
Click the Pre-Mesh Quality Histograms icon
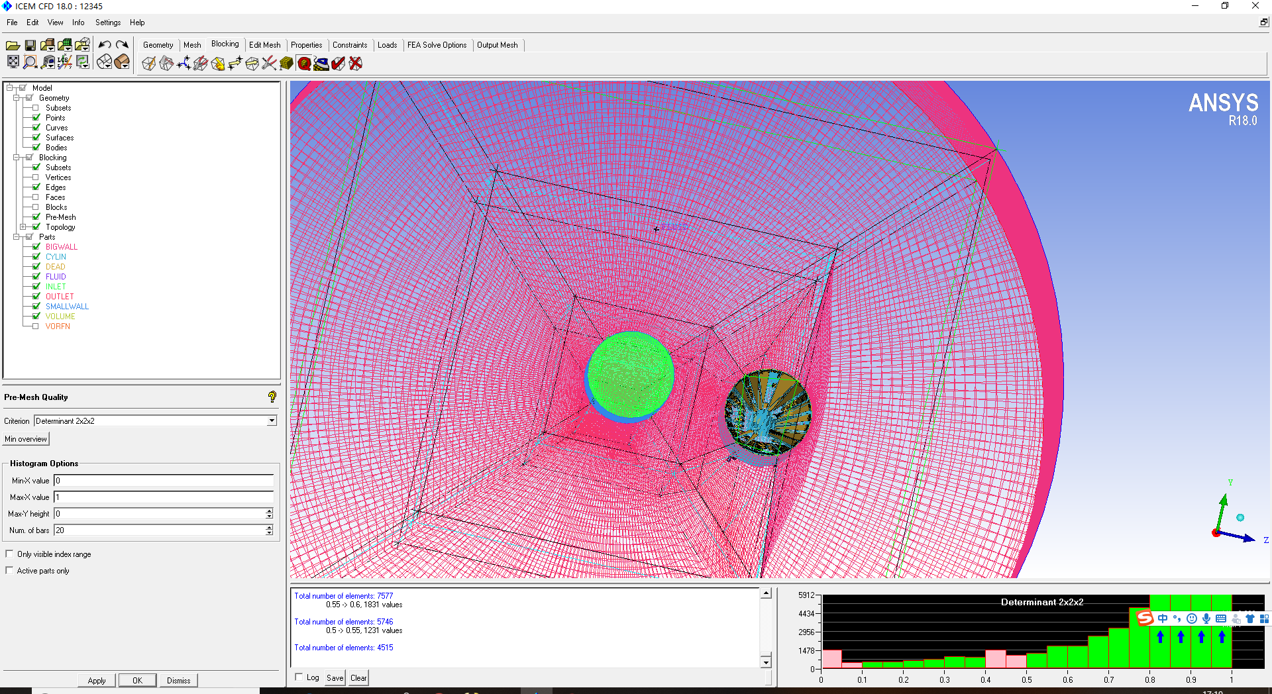(x=304, y=64)
